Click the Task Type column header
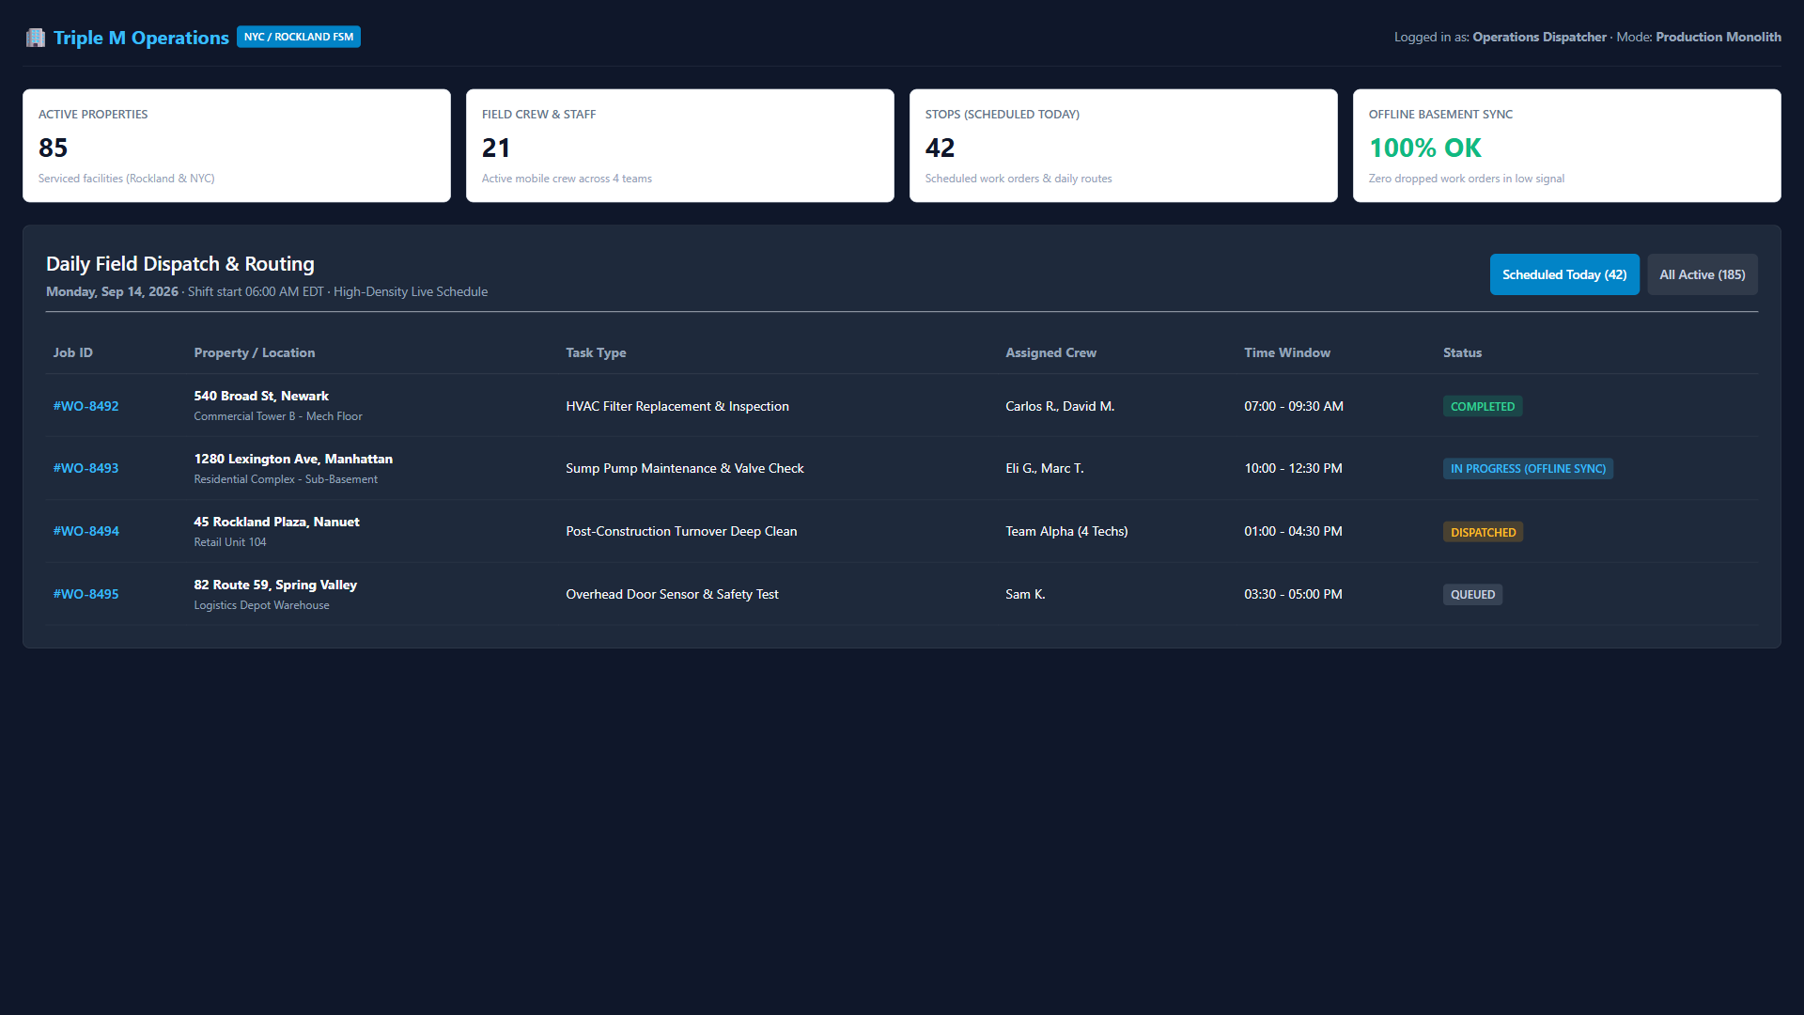The height and width of the screenshot is (1015, 1804). coord(596,352)
